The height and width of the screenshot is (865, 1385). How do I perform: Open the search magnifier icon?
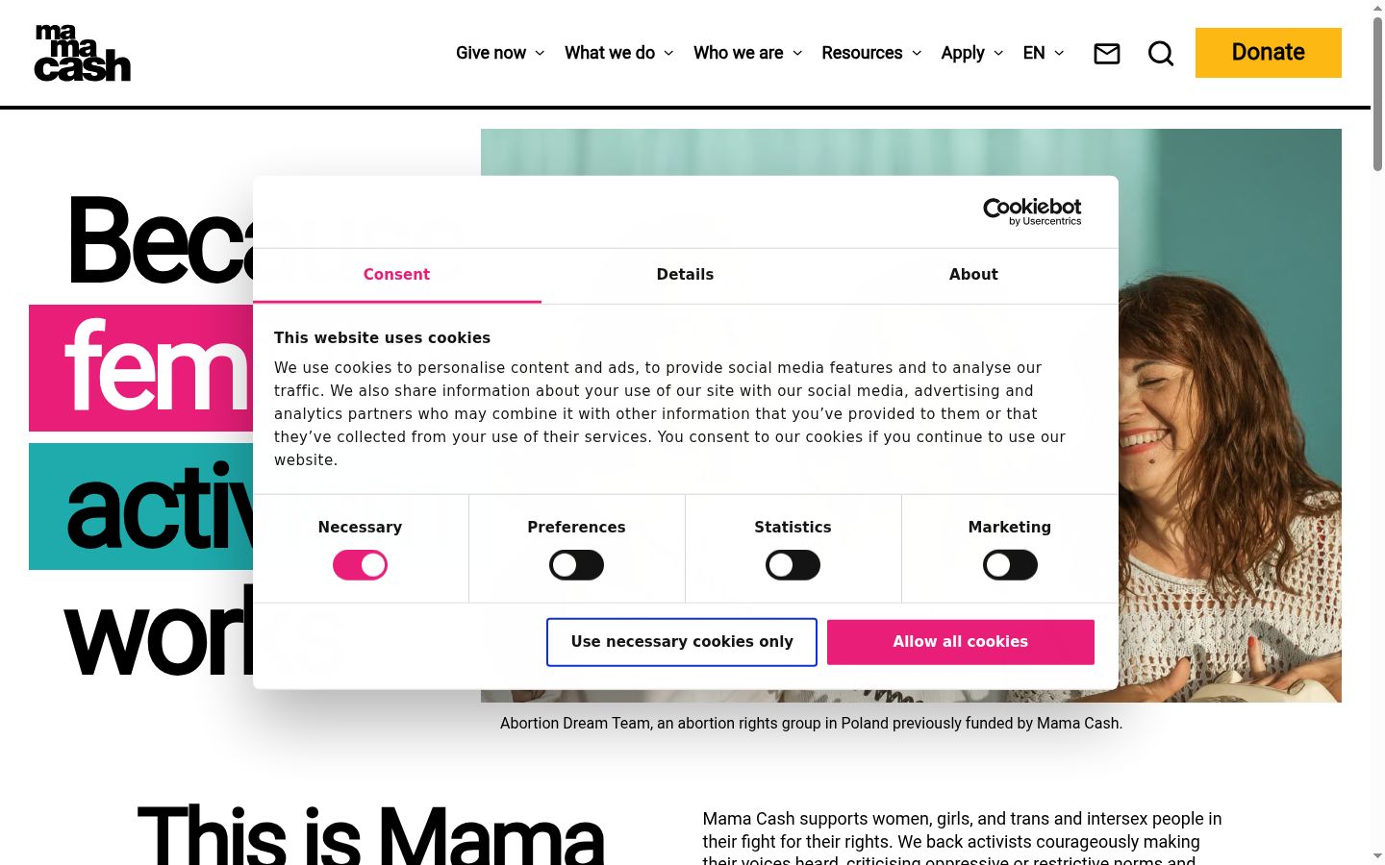(x=1161, y=54)
